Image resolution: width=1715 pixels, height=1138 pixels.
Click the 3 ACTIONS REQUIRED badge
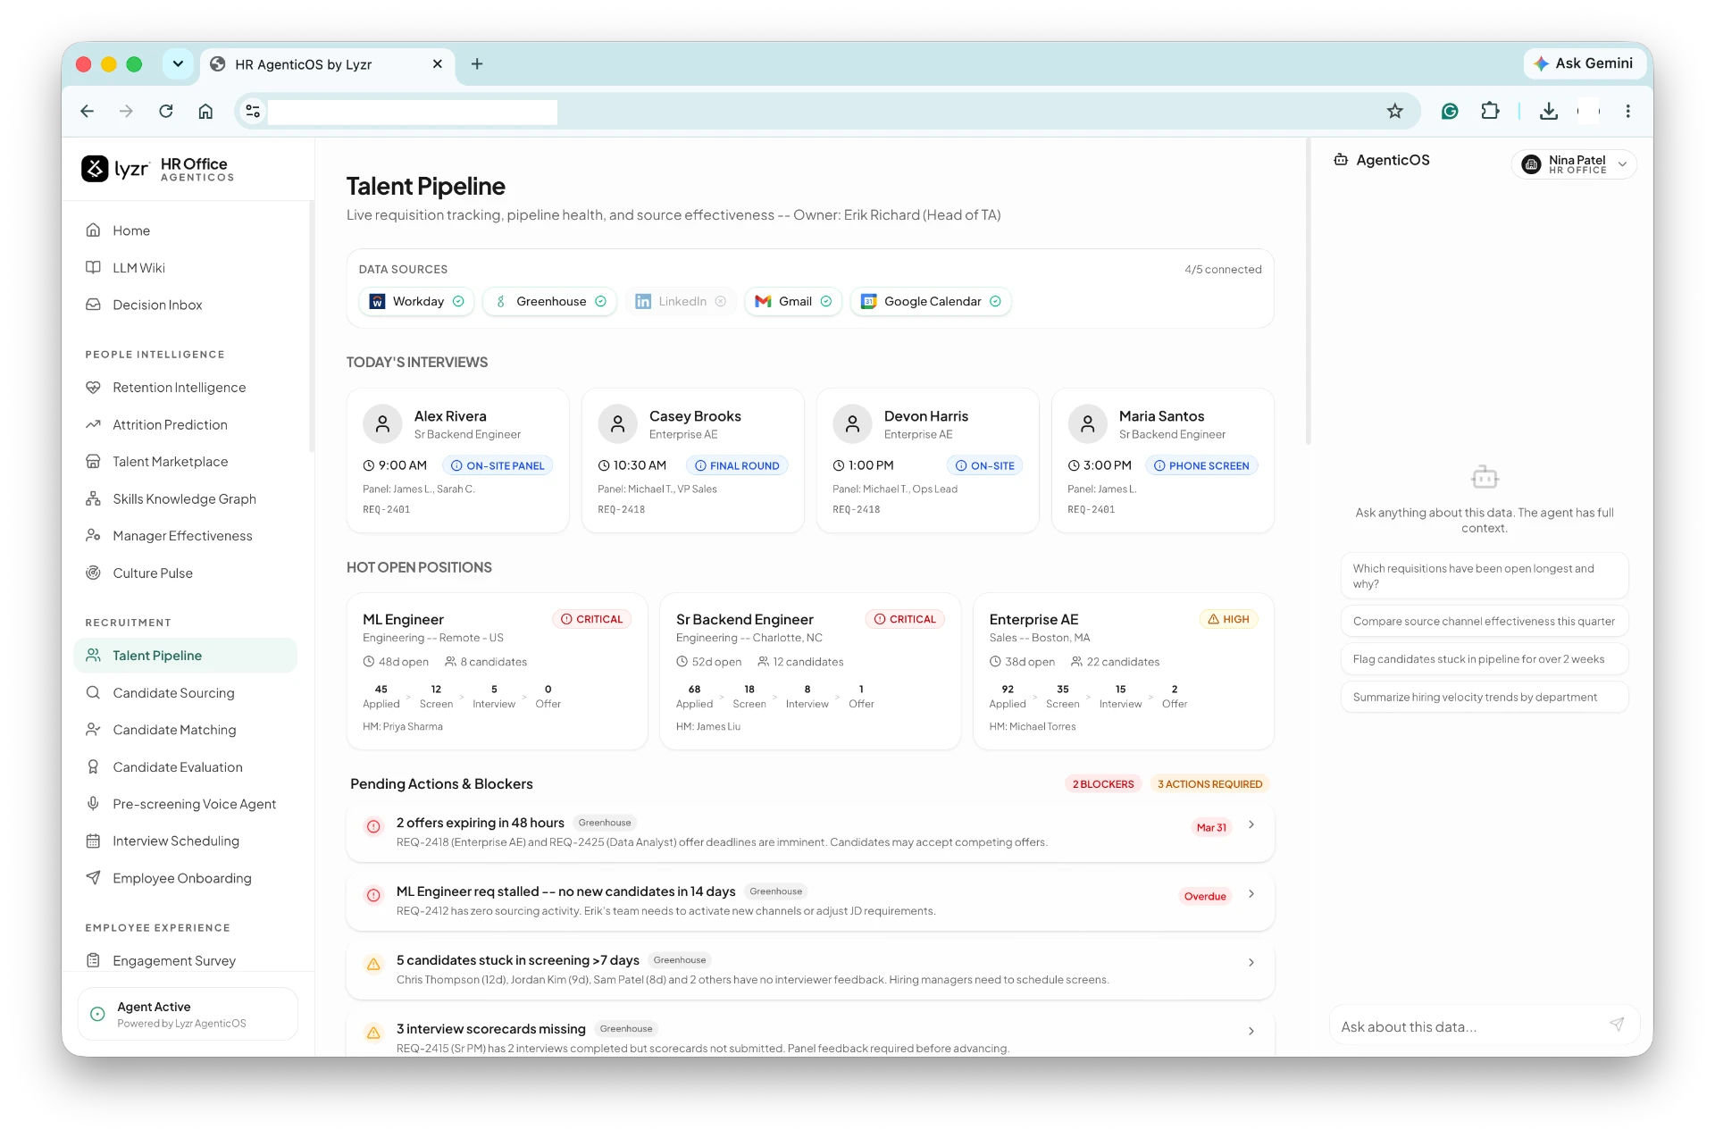pos(1209,784)
